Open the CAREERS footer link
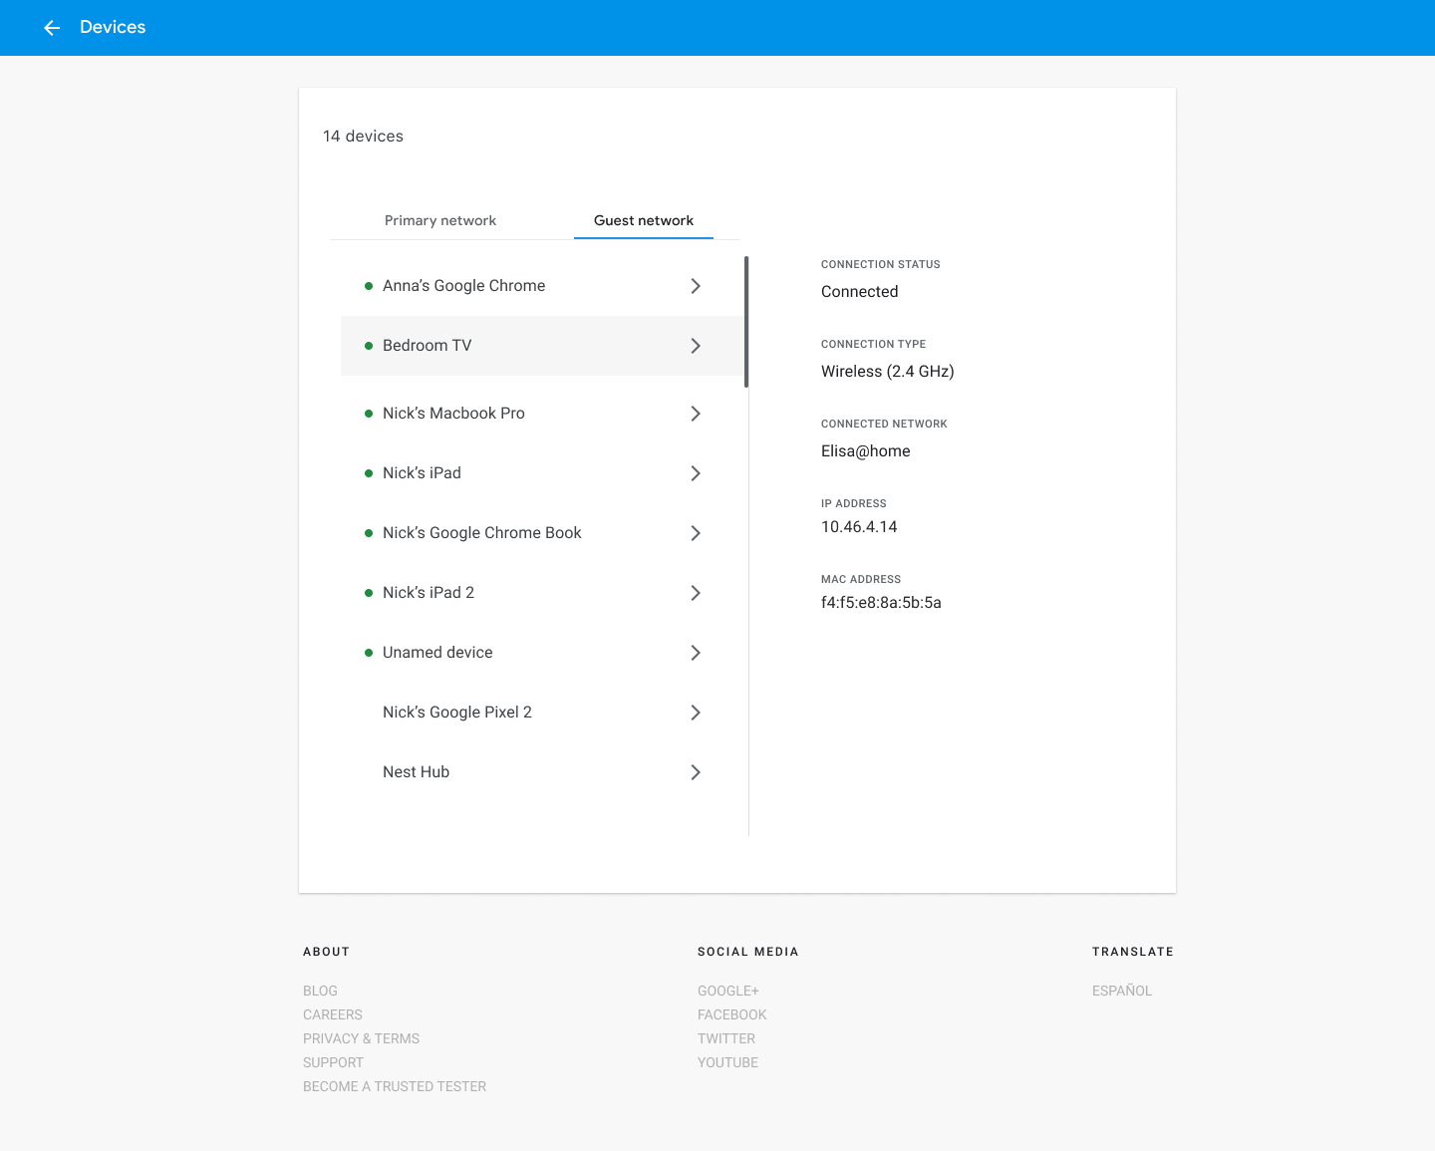This screenshot has height=1151, width=1435. pyautogui.click(x=333, y=1014)
